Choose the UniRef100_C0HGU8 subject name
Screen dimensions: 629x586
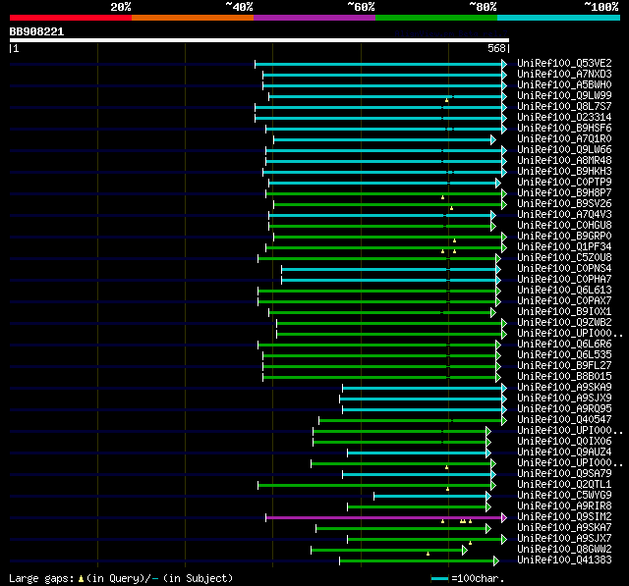click(x=564, y=226)
